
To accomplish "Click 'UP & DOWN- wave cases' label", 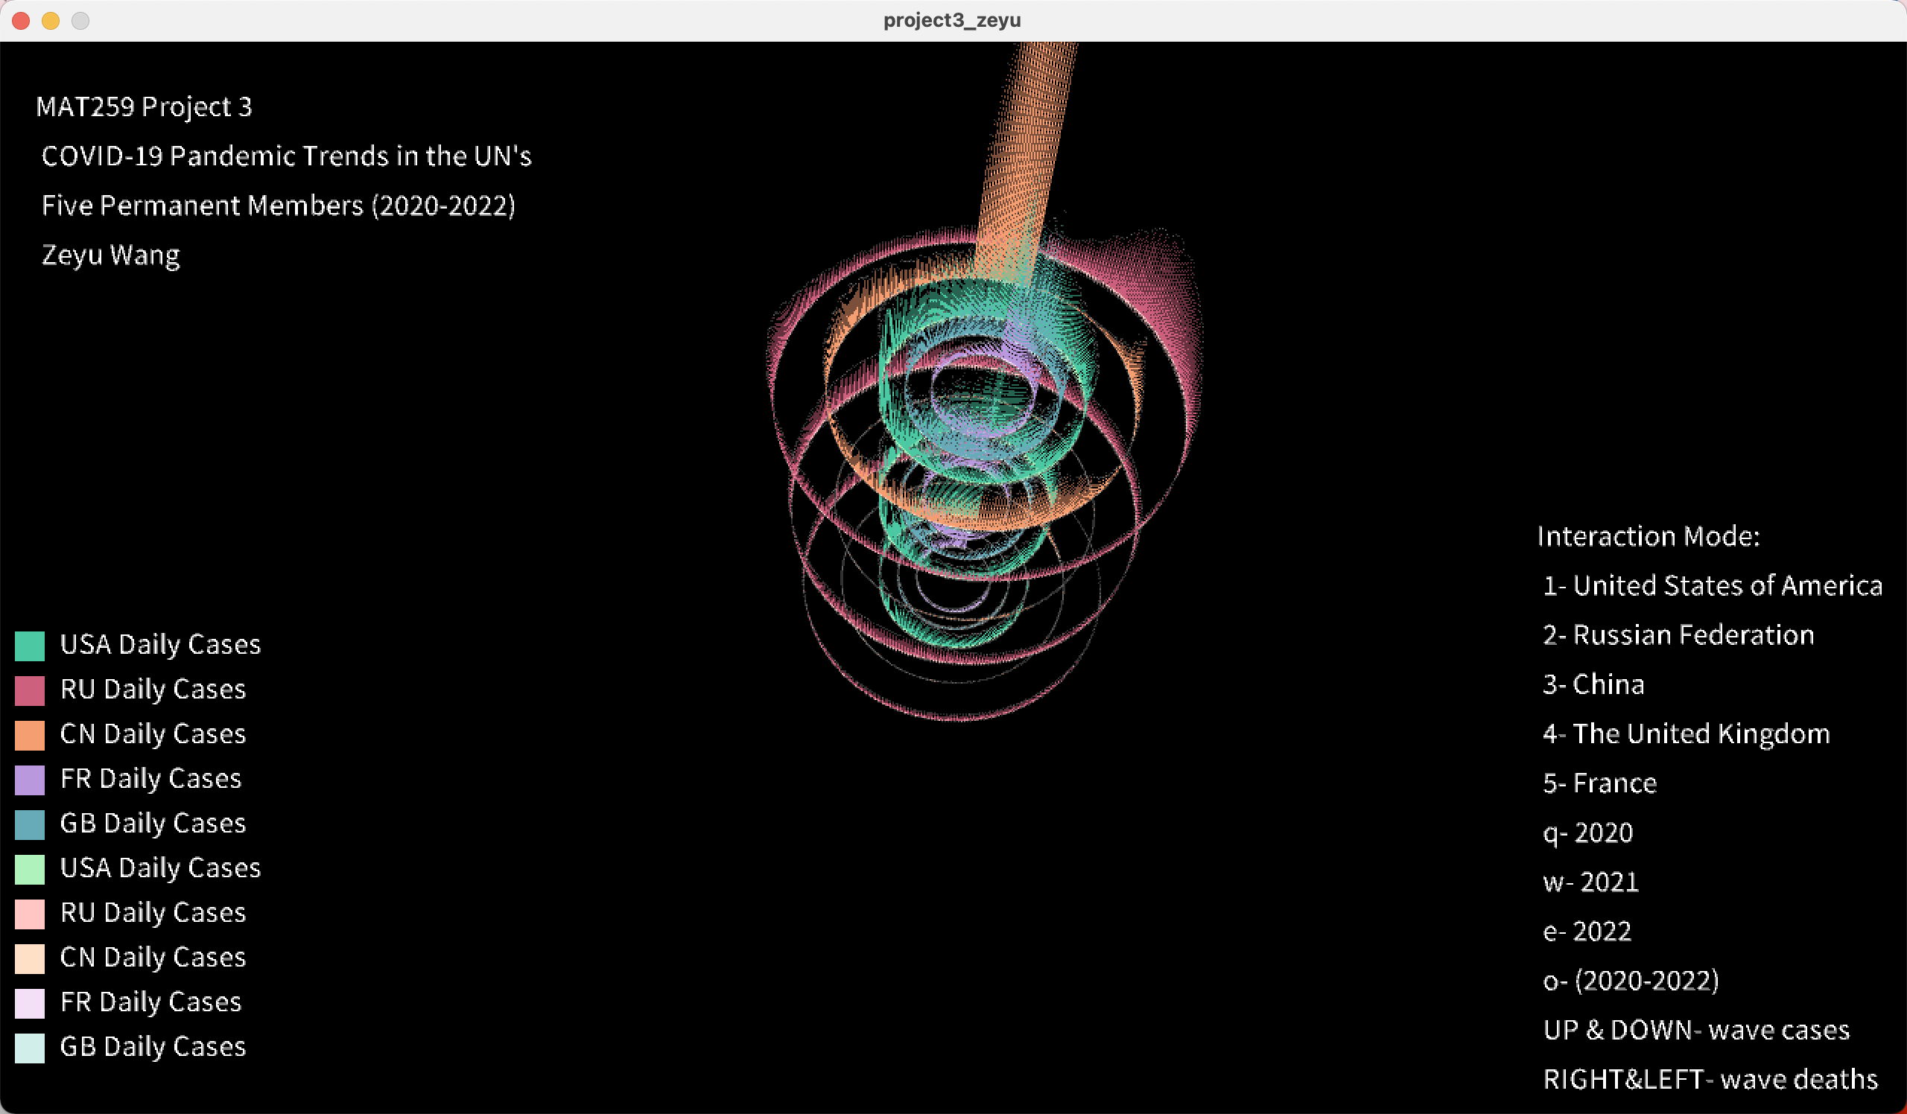I will coord(1695,1030).
